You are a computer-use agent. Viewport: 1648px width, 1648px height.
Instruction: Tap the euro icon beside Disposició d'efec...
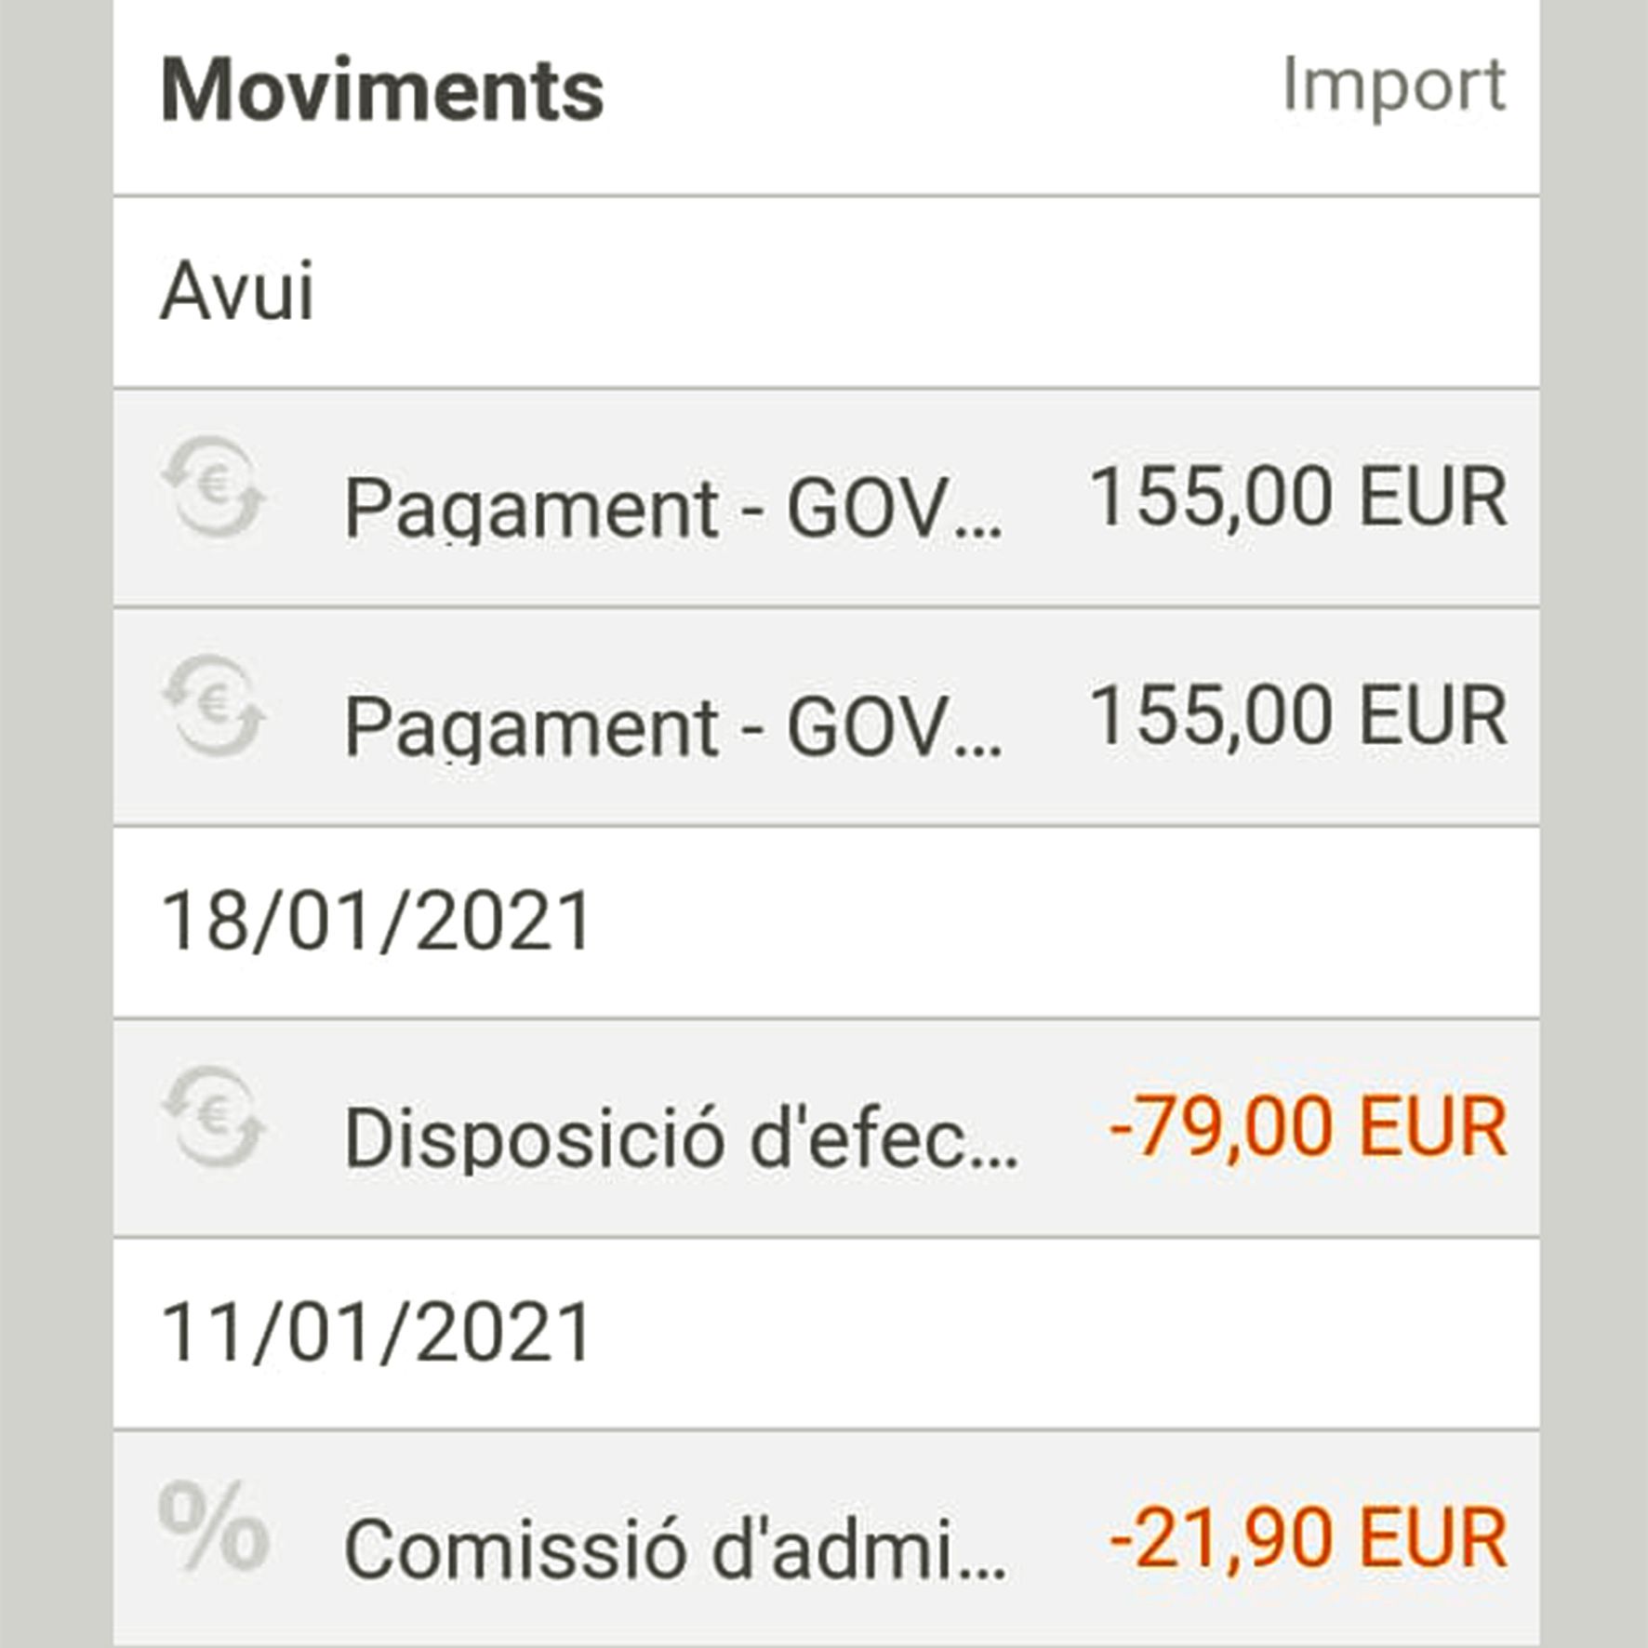[214, 1117]
